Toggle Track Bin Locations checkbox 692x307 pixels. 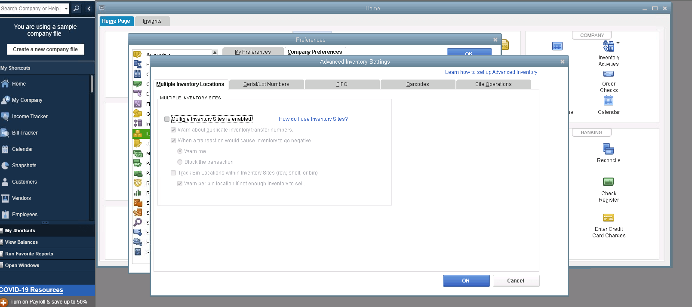173,173
